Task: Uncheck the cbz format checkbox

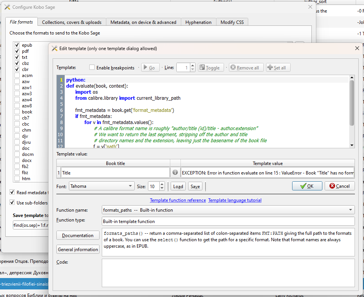Action: [x=17, y=63]
